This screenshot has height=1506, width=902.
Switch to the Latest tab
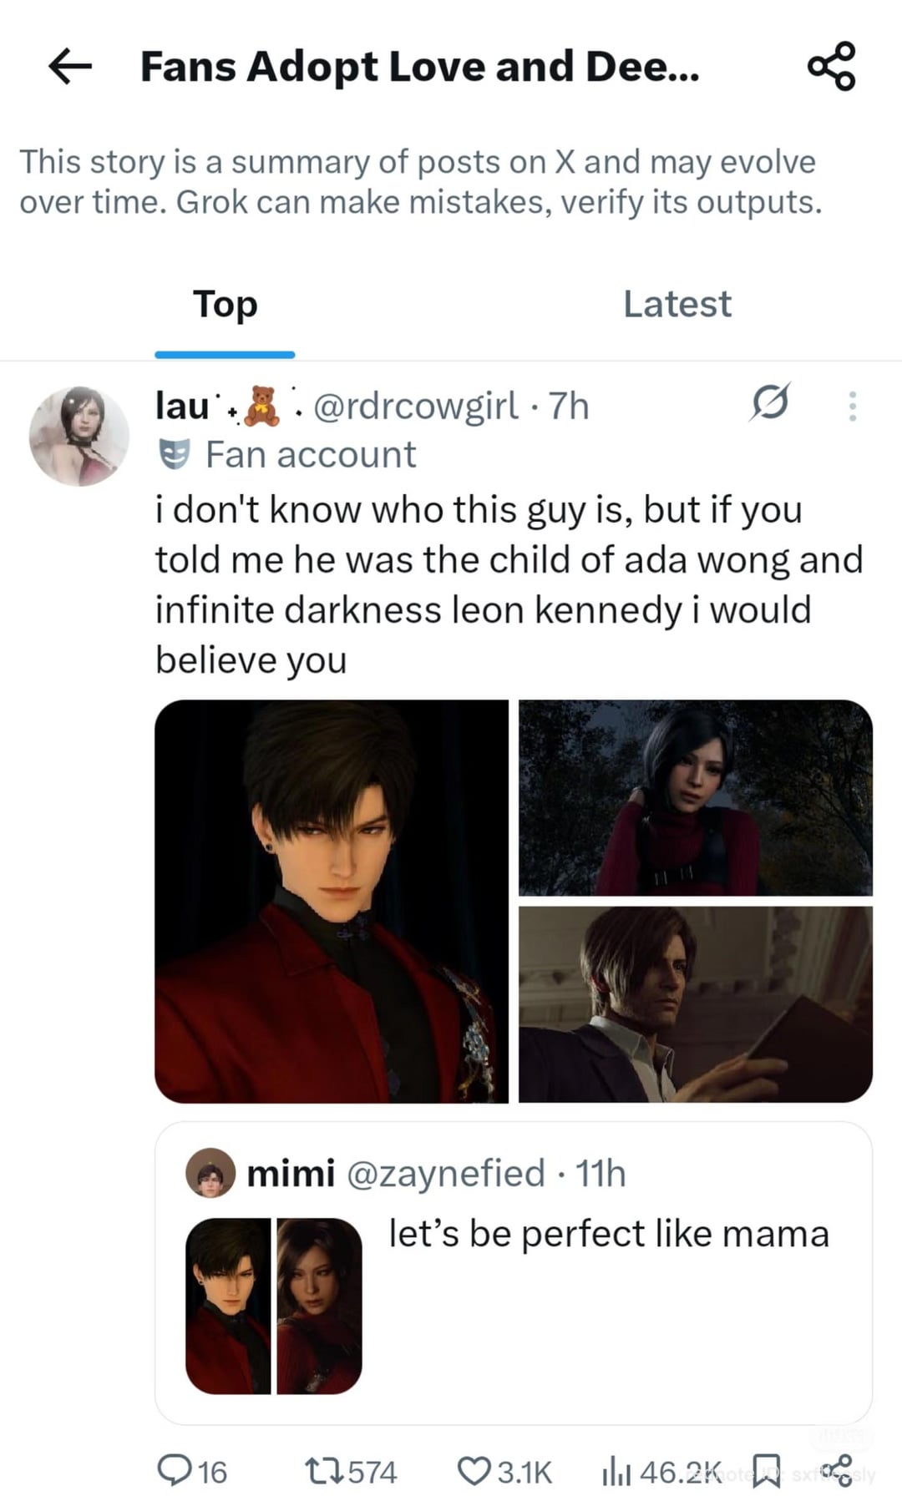pos(676,305)
